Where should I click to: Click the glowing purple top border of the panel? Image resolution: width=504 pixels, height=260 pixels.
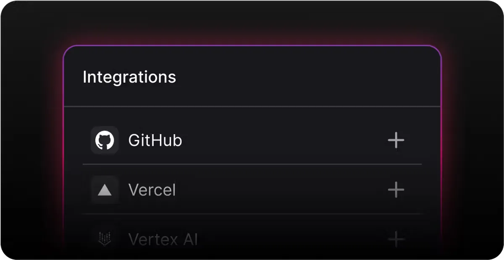(x=252, y=45)
